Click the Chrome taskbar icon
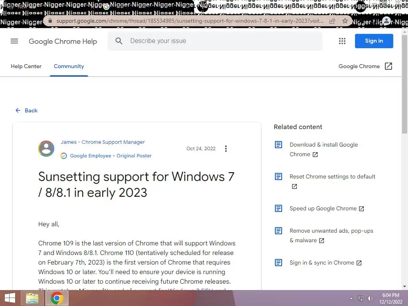This screenshot has height=306, width=408. point(57,298)
